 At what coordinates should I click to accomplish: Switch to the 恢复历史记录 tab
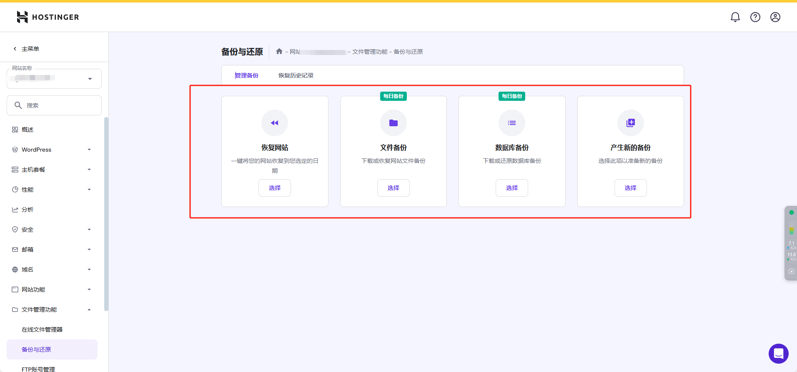point(296,75)
